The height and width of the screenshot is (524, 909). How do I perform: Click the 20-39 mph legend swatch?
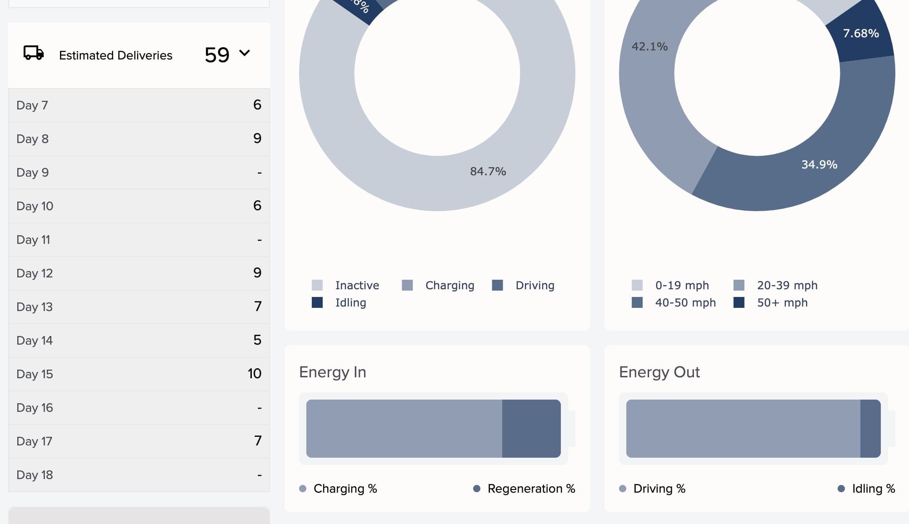(739, 285)
